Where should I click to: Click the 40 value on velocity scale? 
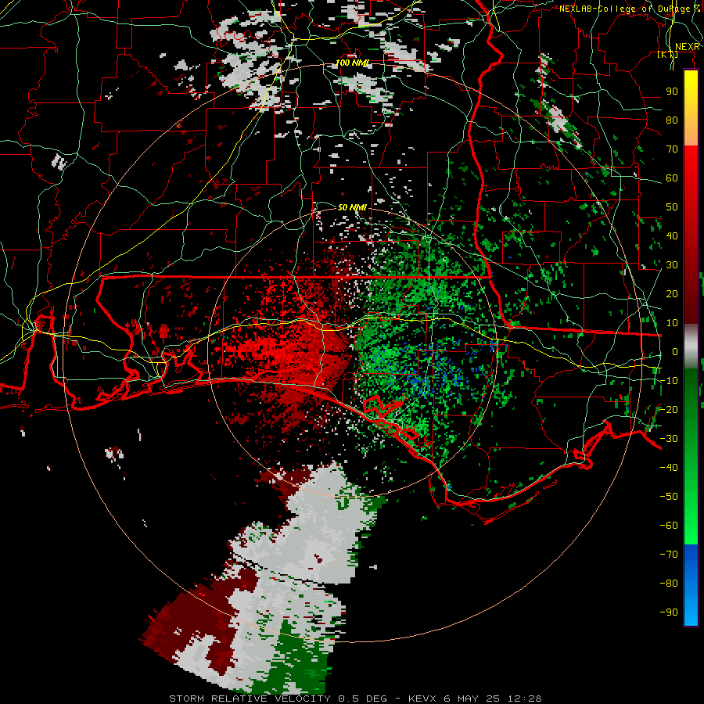(672, 235)
